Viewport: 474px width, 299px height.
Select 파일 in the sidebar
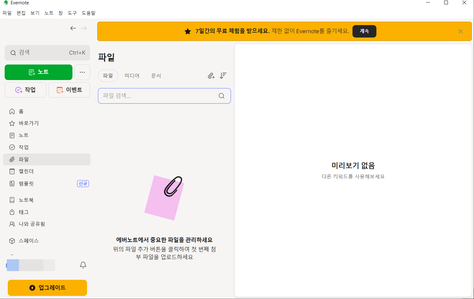click(x=47, y=159)
